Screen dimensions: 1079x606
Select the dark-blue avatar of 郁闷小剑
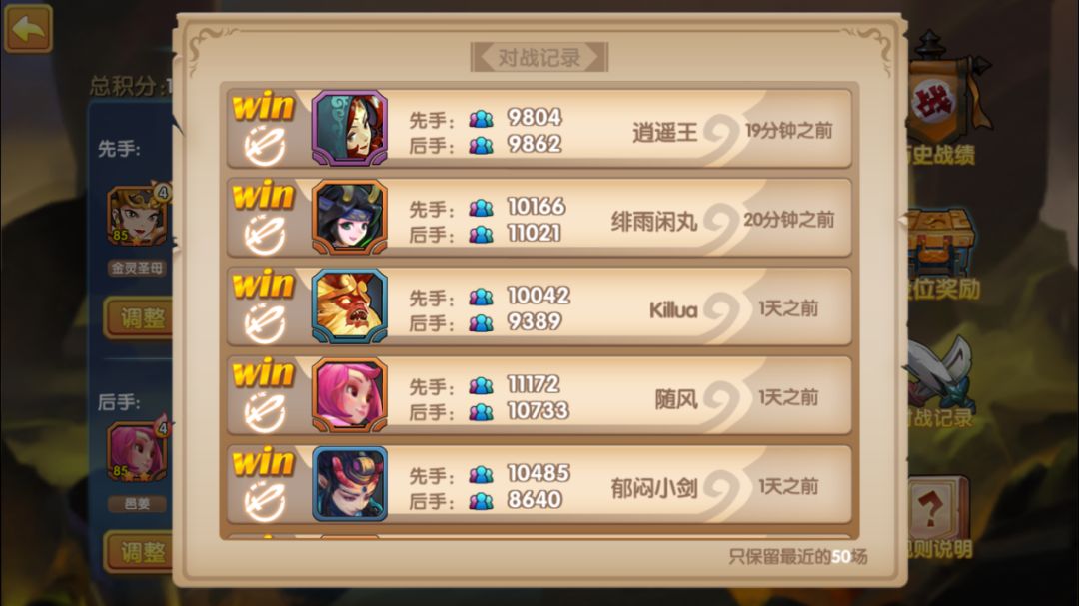tap(350, 484)
